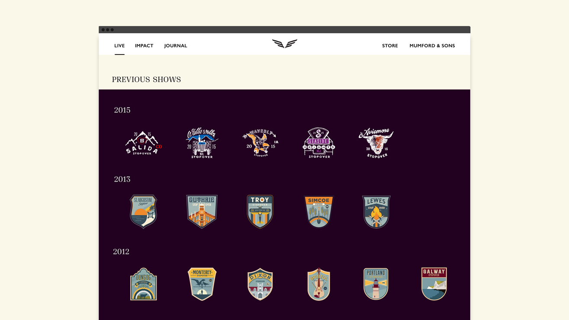
Task: Select the Waverly IA 2015 eagle badge
Action: tap(260, 143)
